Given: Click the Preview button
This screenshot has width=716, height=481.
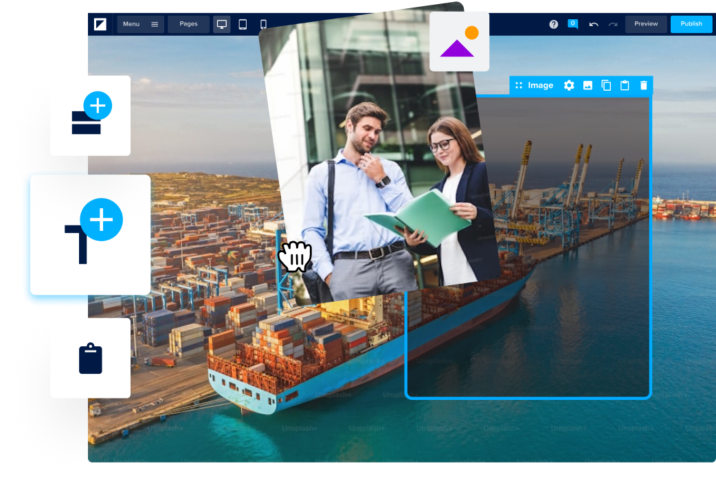Looking at the screenshot, I should pyautogui.click(x=646, y=24).
